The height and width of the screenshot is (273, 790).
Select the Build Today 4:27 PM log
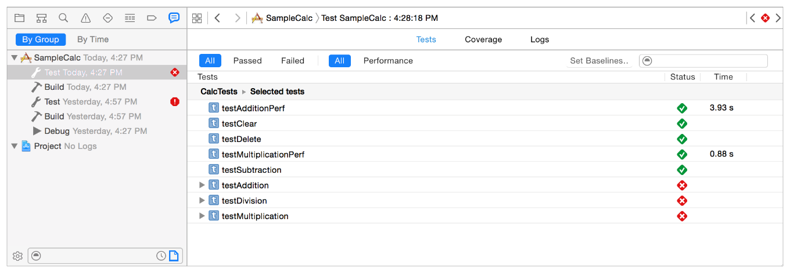[85, 87]
